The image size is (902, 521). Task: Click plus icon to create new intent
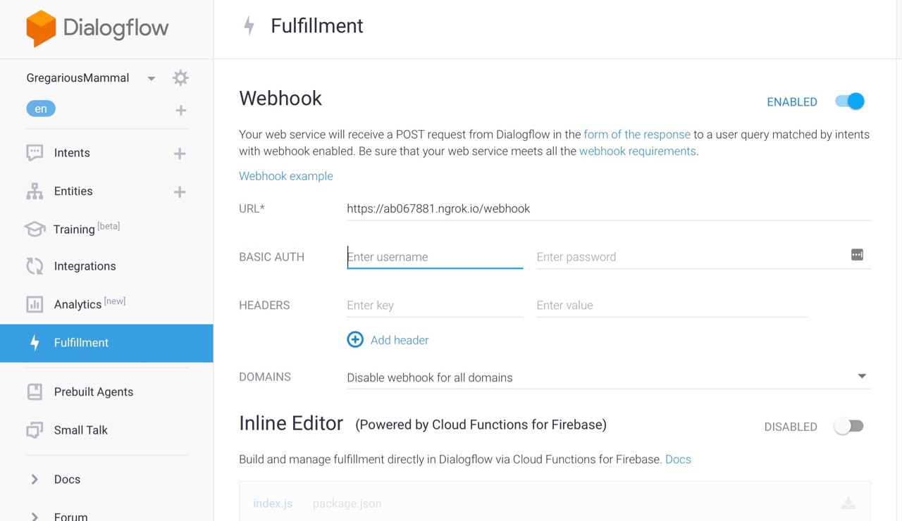pyautogui.click(x=180, y=153)
